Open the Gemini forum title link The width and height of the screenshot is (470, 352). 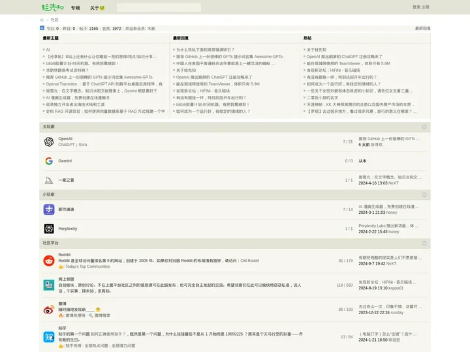[65, 161]
